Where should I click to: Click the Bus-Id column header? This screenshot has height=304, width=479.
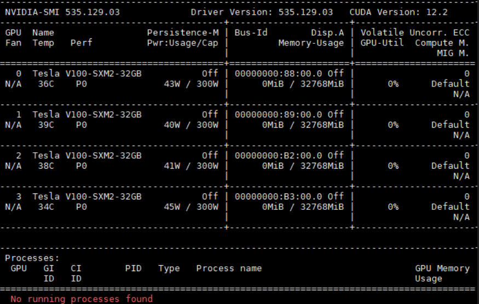pos(251,33)
